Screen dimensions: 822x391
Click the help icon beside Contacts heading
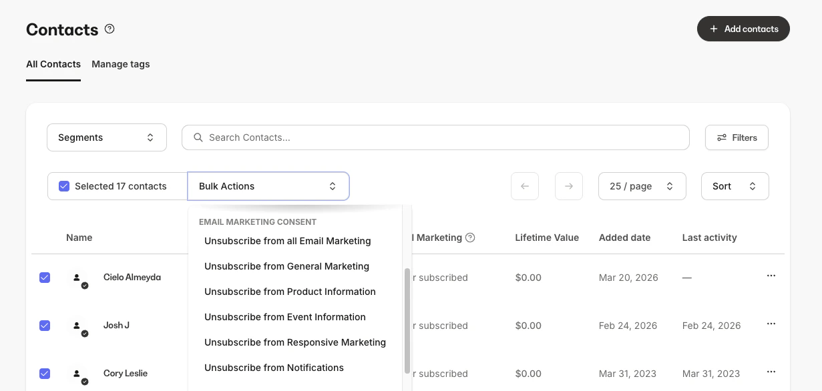(x=109, y=28)
